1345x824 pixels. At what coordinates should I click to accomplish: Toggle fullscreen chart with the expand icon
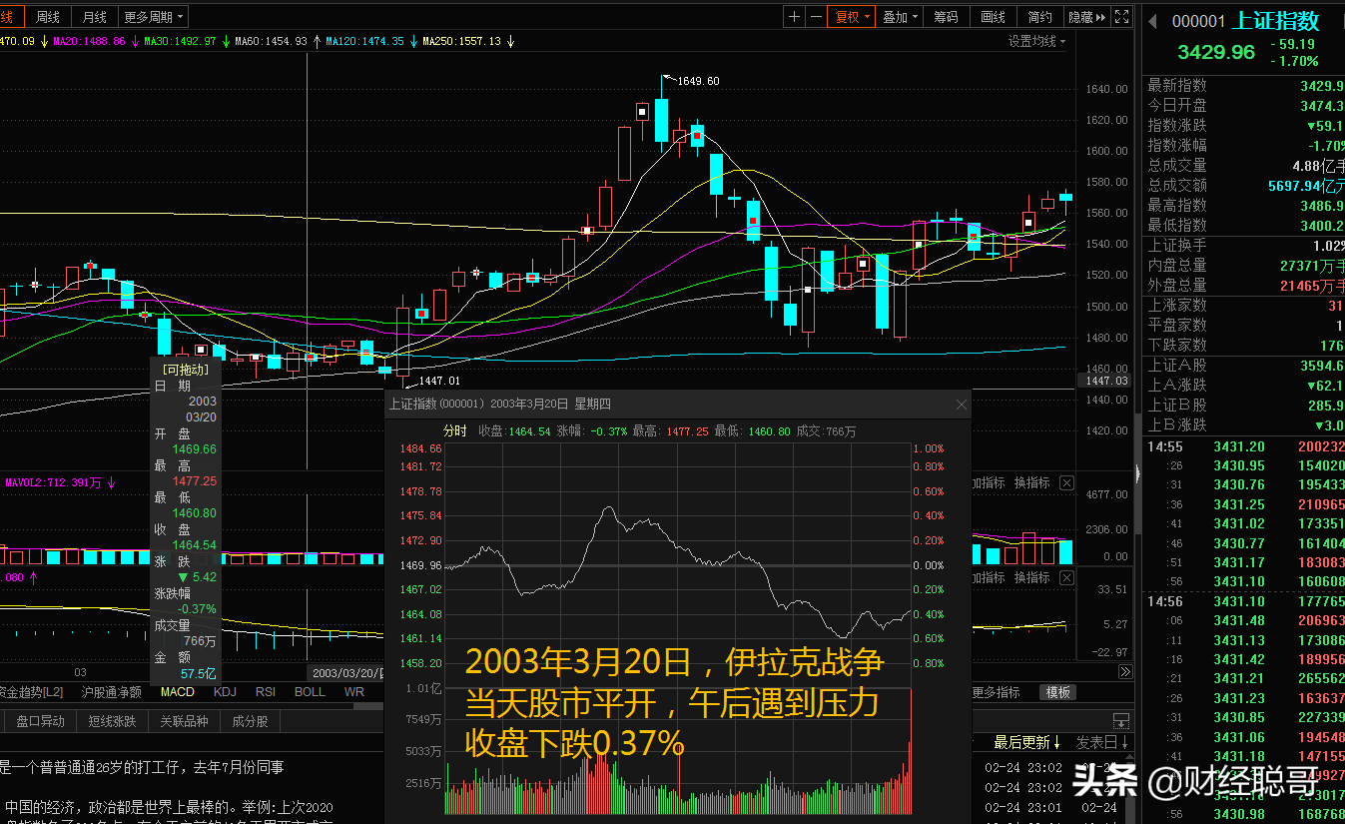[1122, 17]
